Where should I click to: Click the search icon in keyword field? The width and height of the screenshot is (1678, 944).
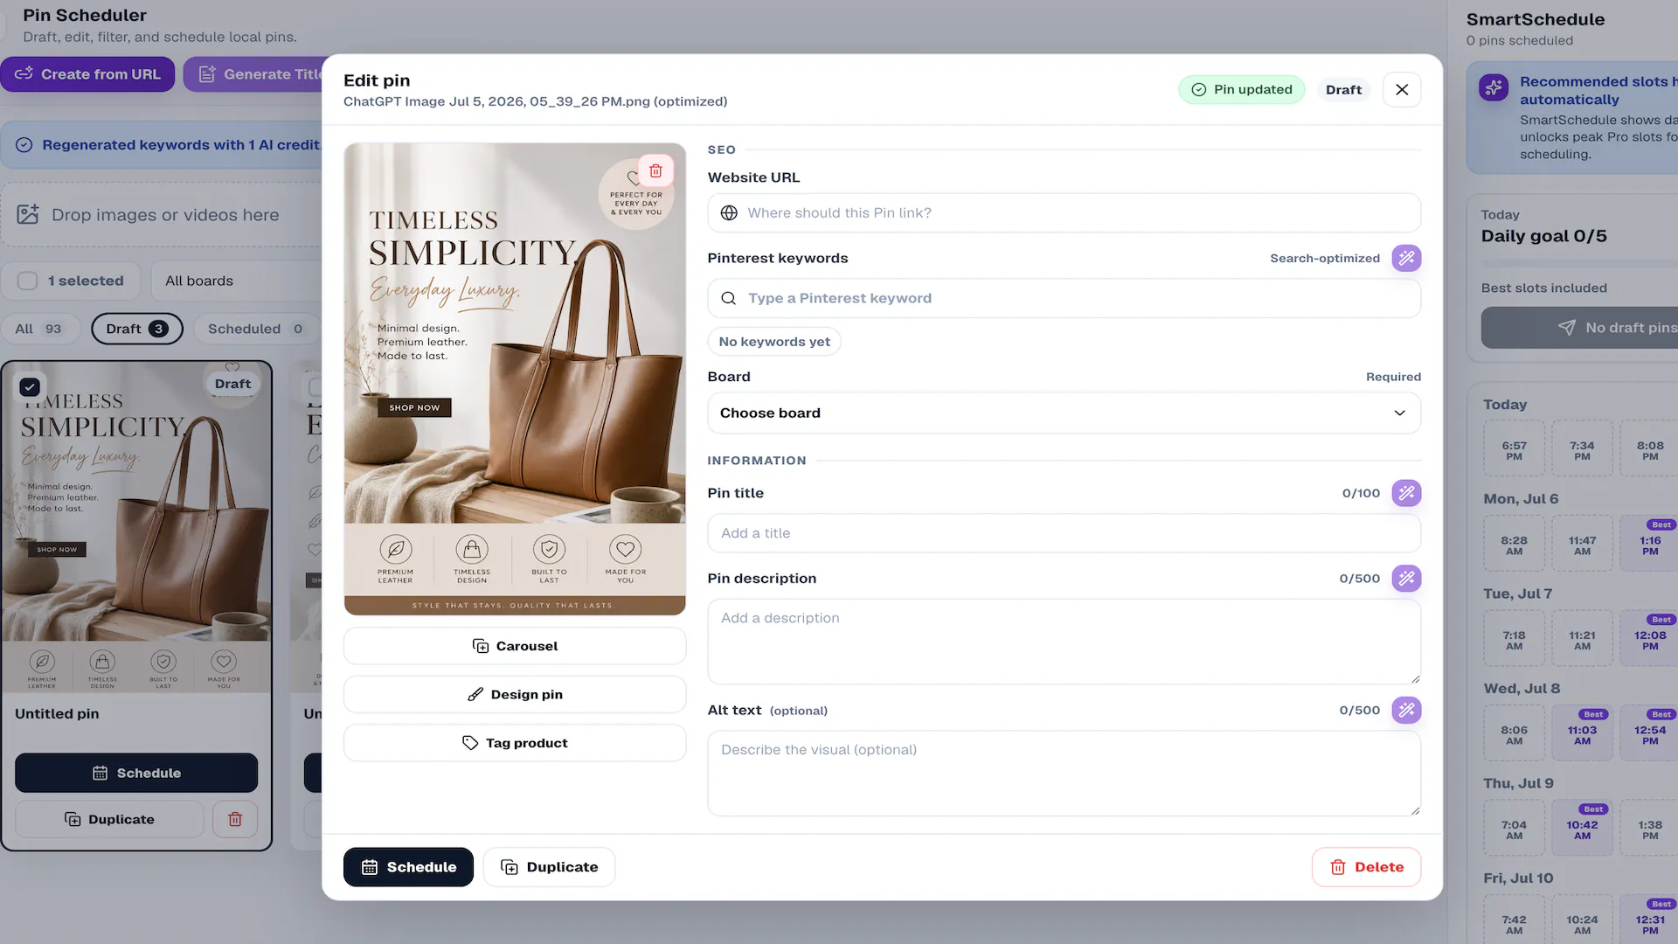729,298
